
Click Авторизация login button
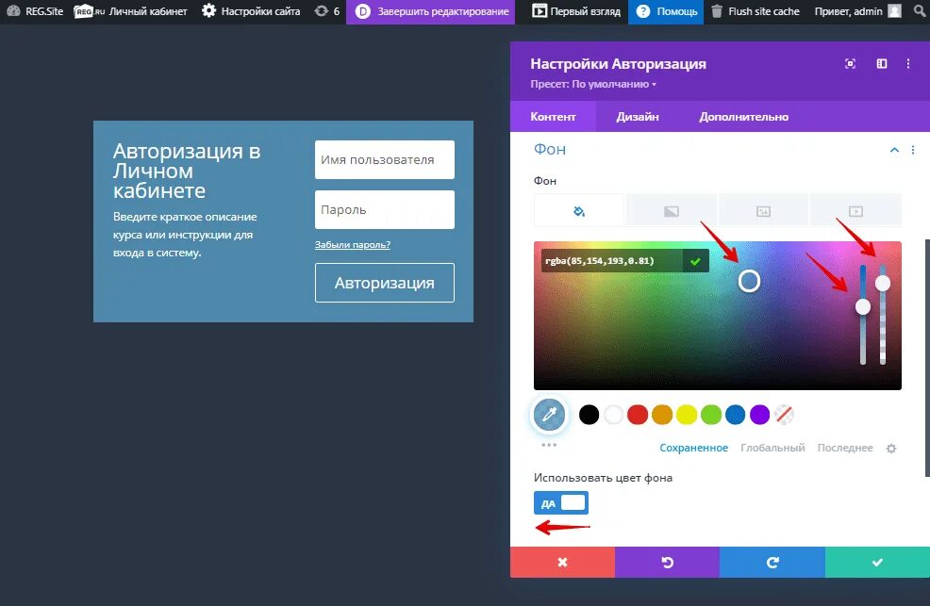(x=384, y=283)
